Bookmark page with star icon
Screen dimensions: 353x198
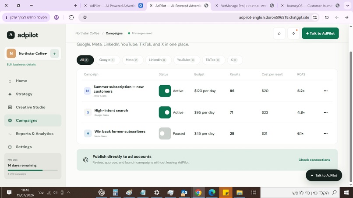click(x=85, y=17)
